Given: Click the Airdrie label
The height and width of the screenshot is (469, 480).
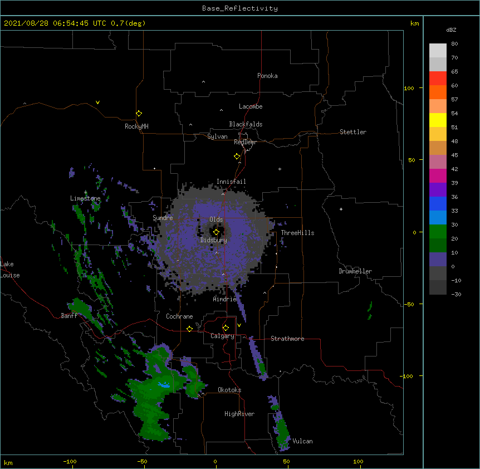Looking at the screenshot, I should [224, 299].
